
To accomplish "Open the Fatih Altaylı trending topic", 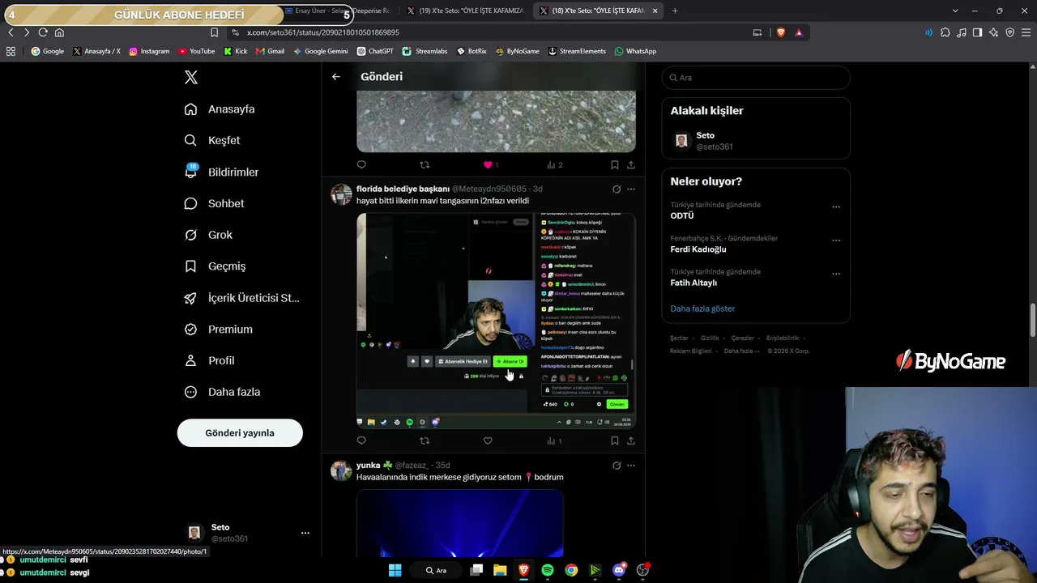I will point(693,283).
